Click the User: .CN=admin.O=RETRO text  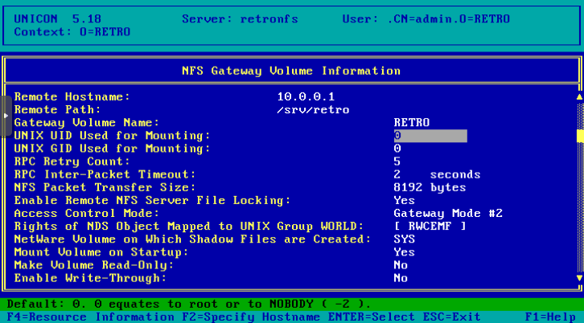click(426, 19)
